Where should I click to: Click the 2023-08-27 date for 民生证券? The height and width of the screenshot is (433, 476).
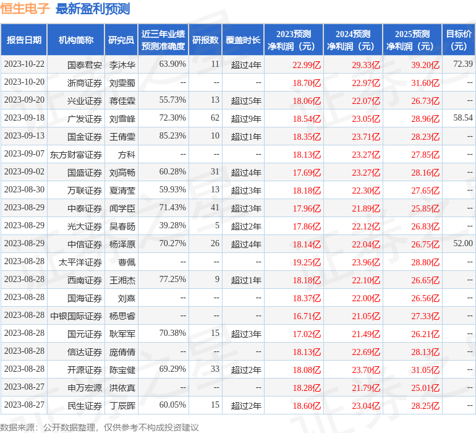(x=24, y=405)
